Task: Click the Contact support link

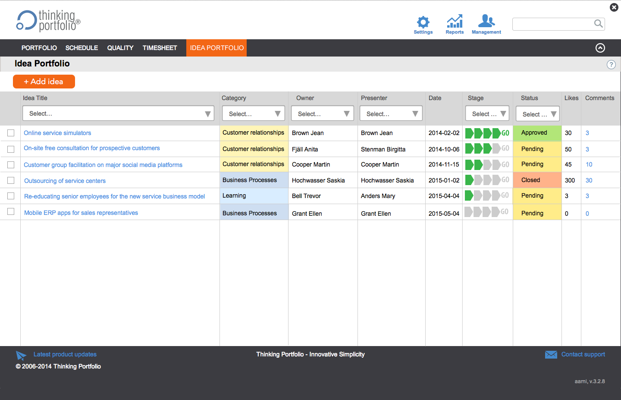Action: 583,354
